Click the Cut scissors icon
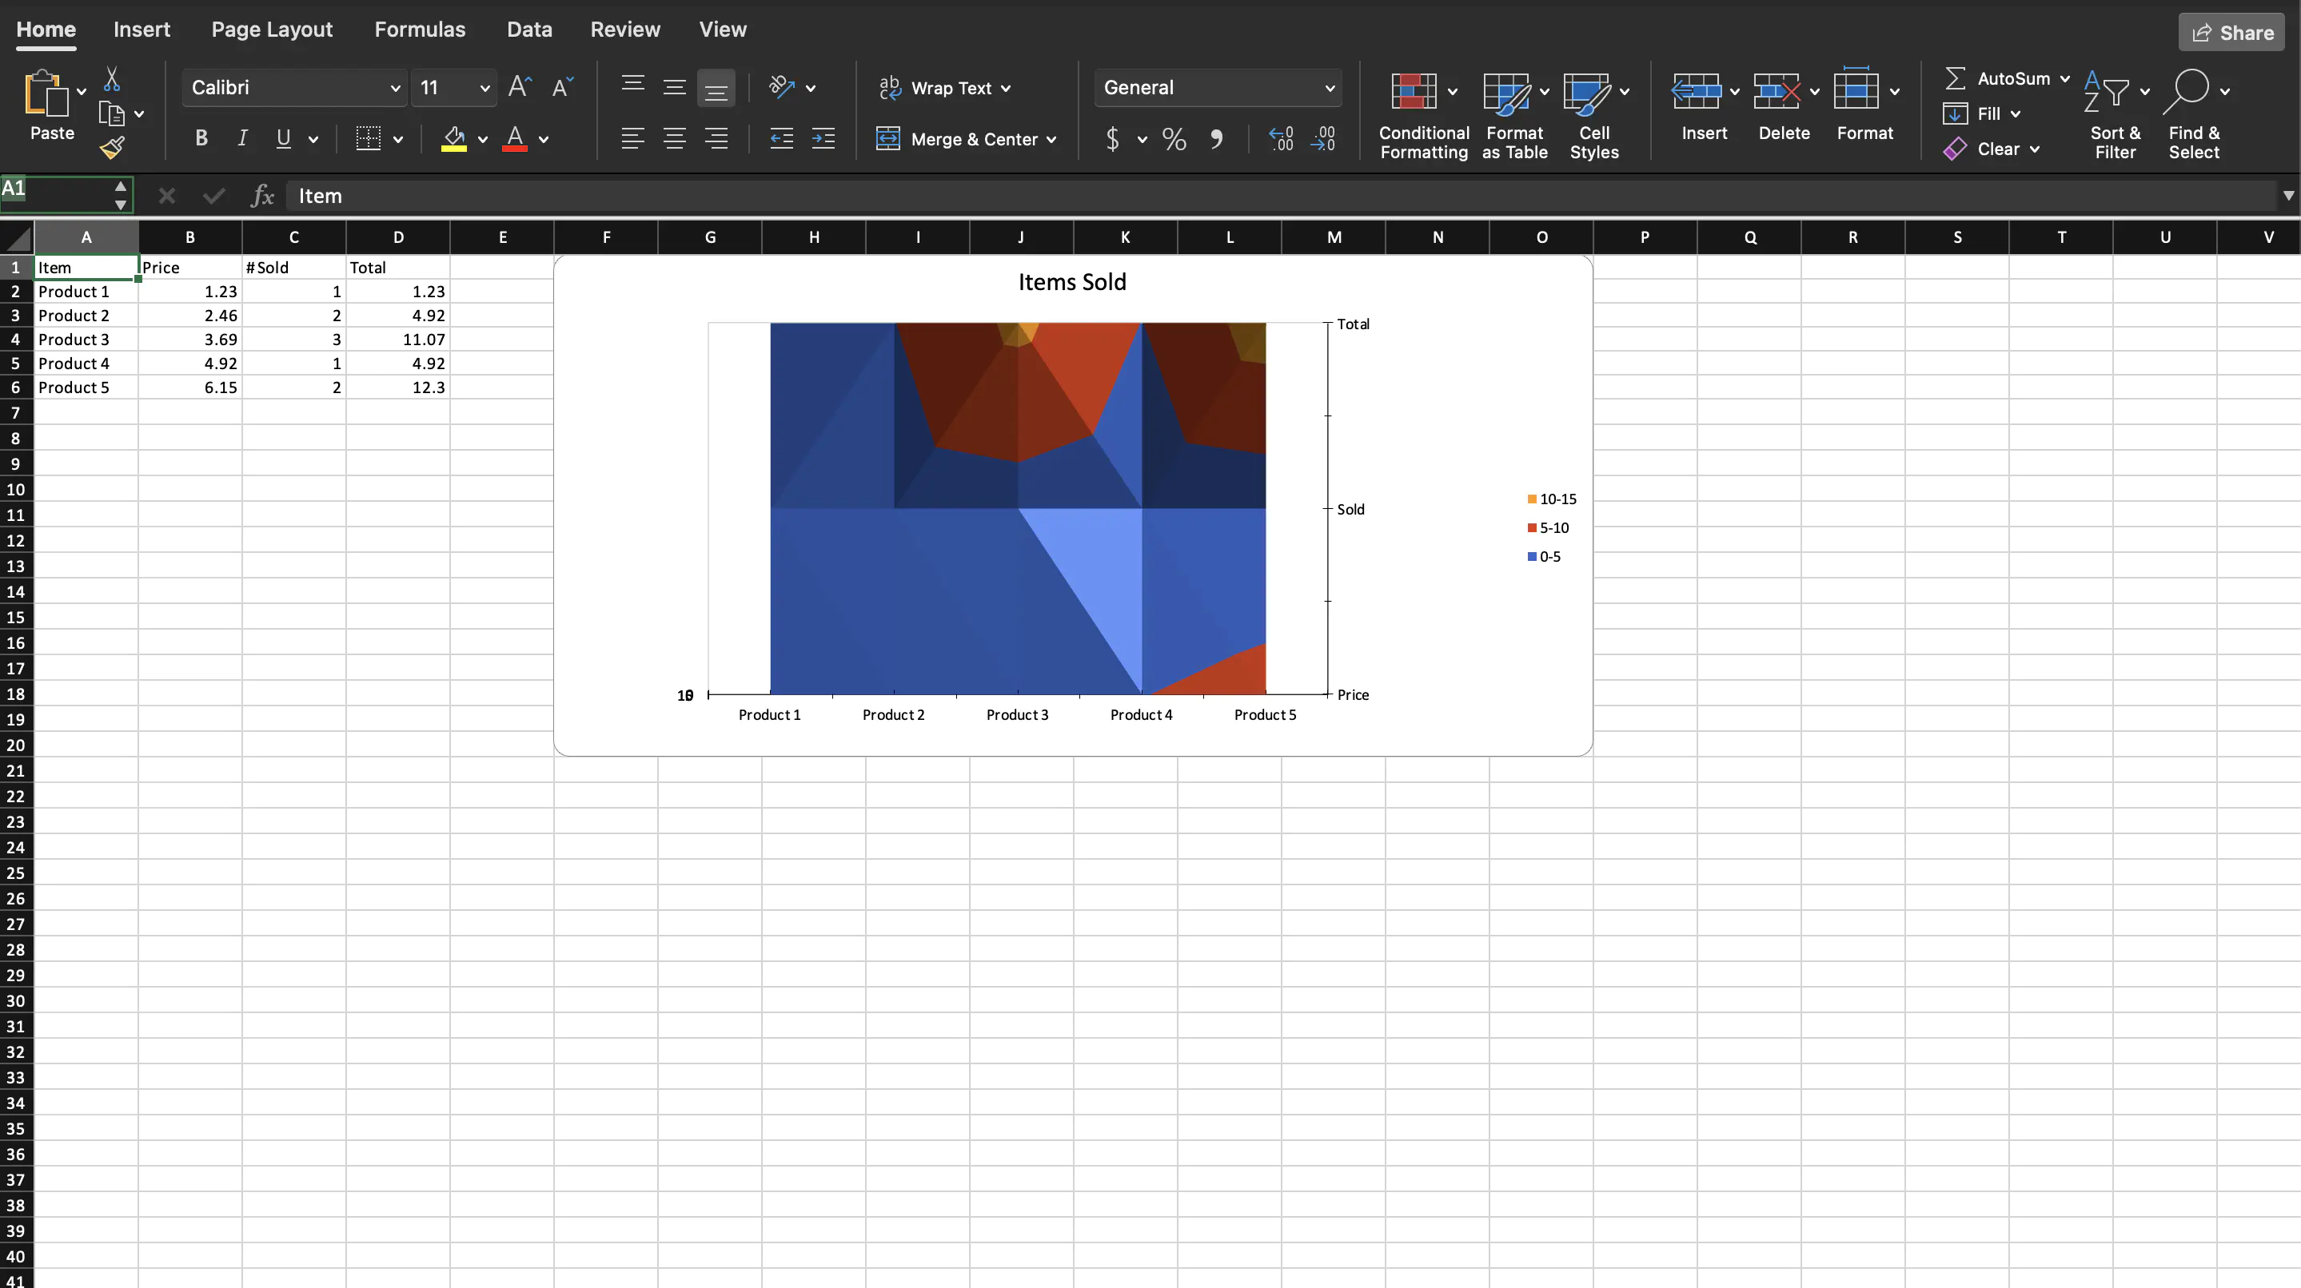Image resolution: width=2301 pixels, height=1288 pixels. pos(112,79)
